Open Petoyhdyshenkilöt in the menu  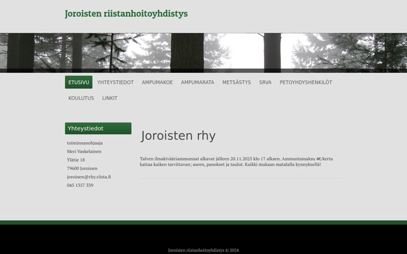tap(306, 82)
